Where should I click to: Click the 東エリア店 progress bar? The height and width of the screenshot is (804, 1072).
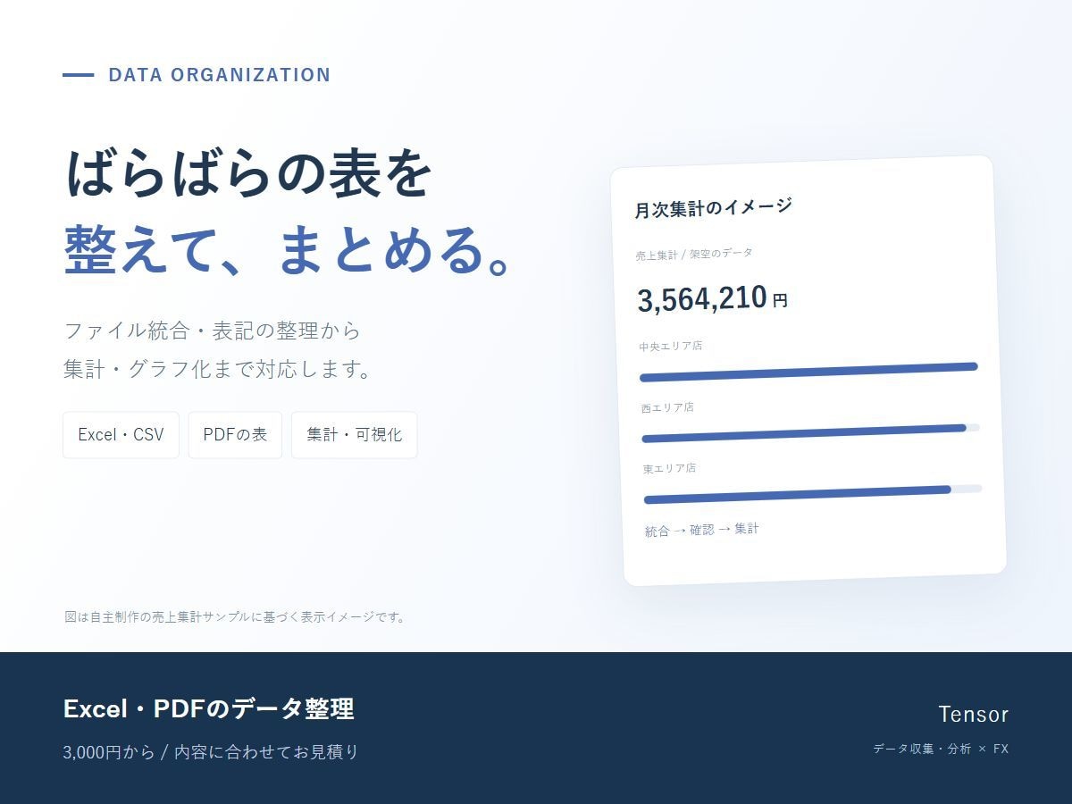pos(813,494)
